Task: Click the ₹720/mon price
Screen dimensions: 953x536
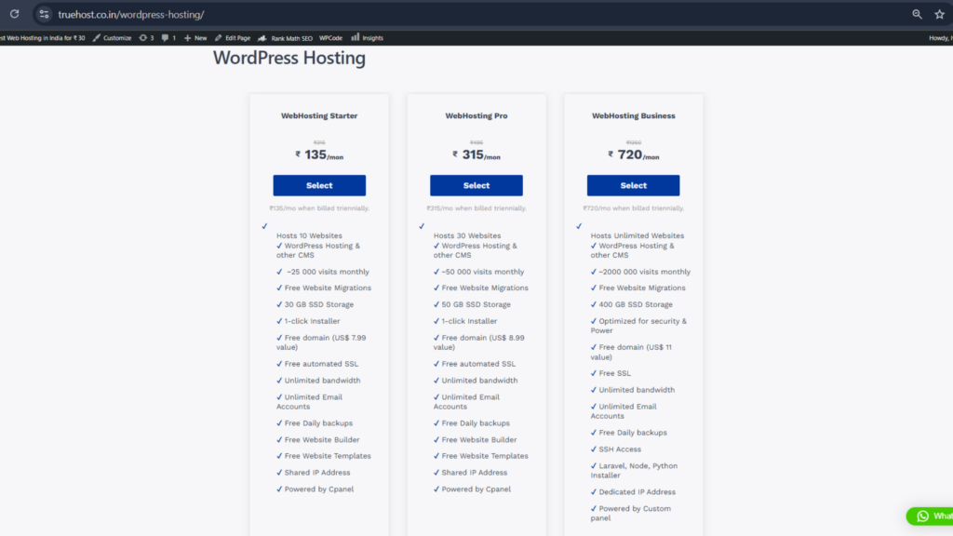Action: (633, 155)
